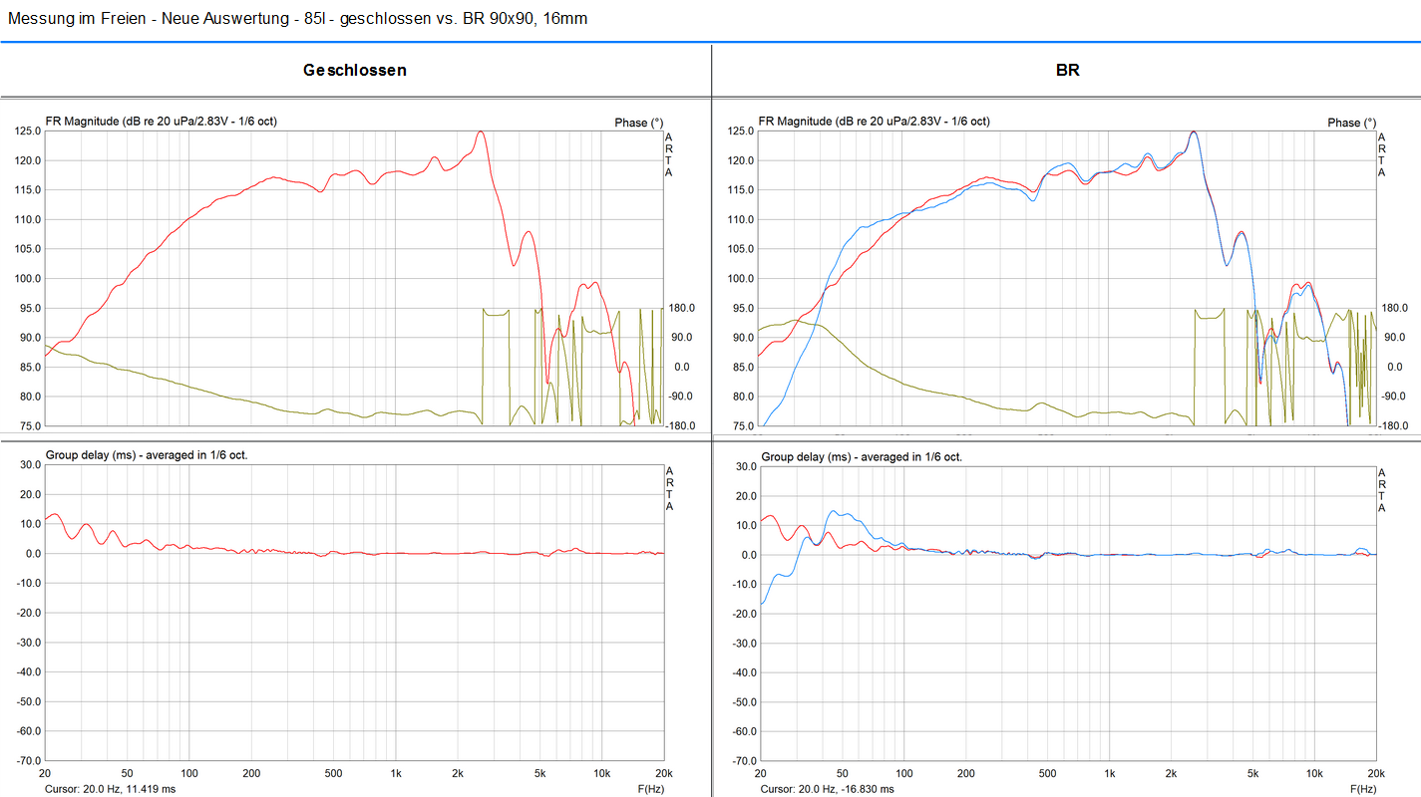Viewport: 1421px width, 797px height.
Task: Click the "BR" column header
Action: [x=1067, y=71]
